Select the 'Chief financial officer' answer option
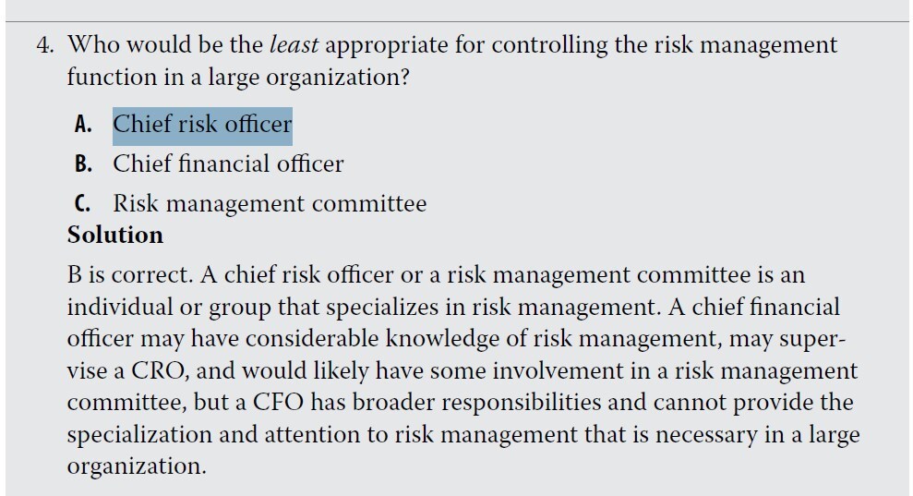This screenshot has height=496, width=913. (228, 164)
